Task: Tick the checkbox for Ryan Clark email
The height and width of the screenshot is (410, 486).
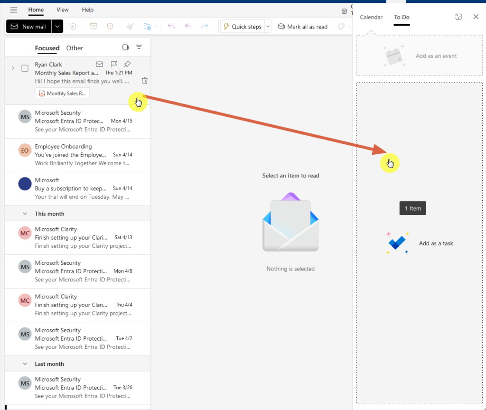Action: (x=25, y=68)
